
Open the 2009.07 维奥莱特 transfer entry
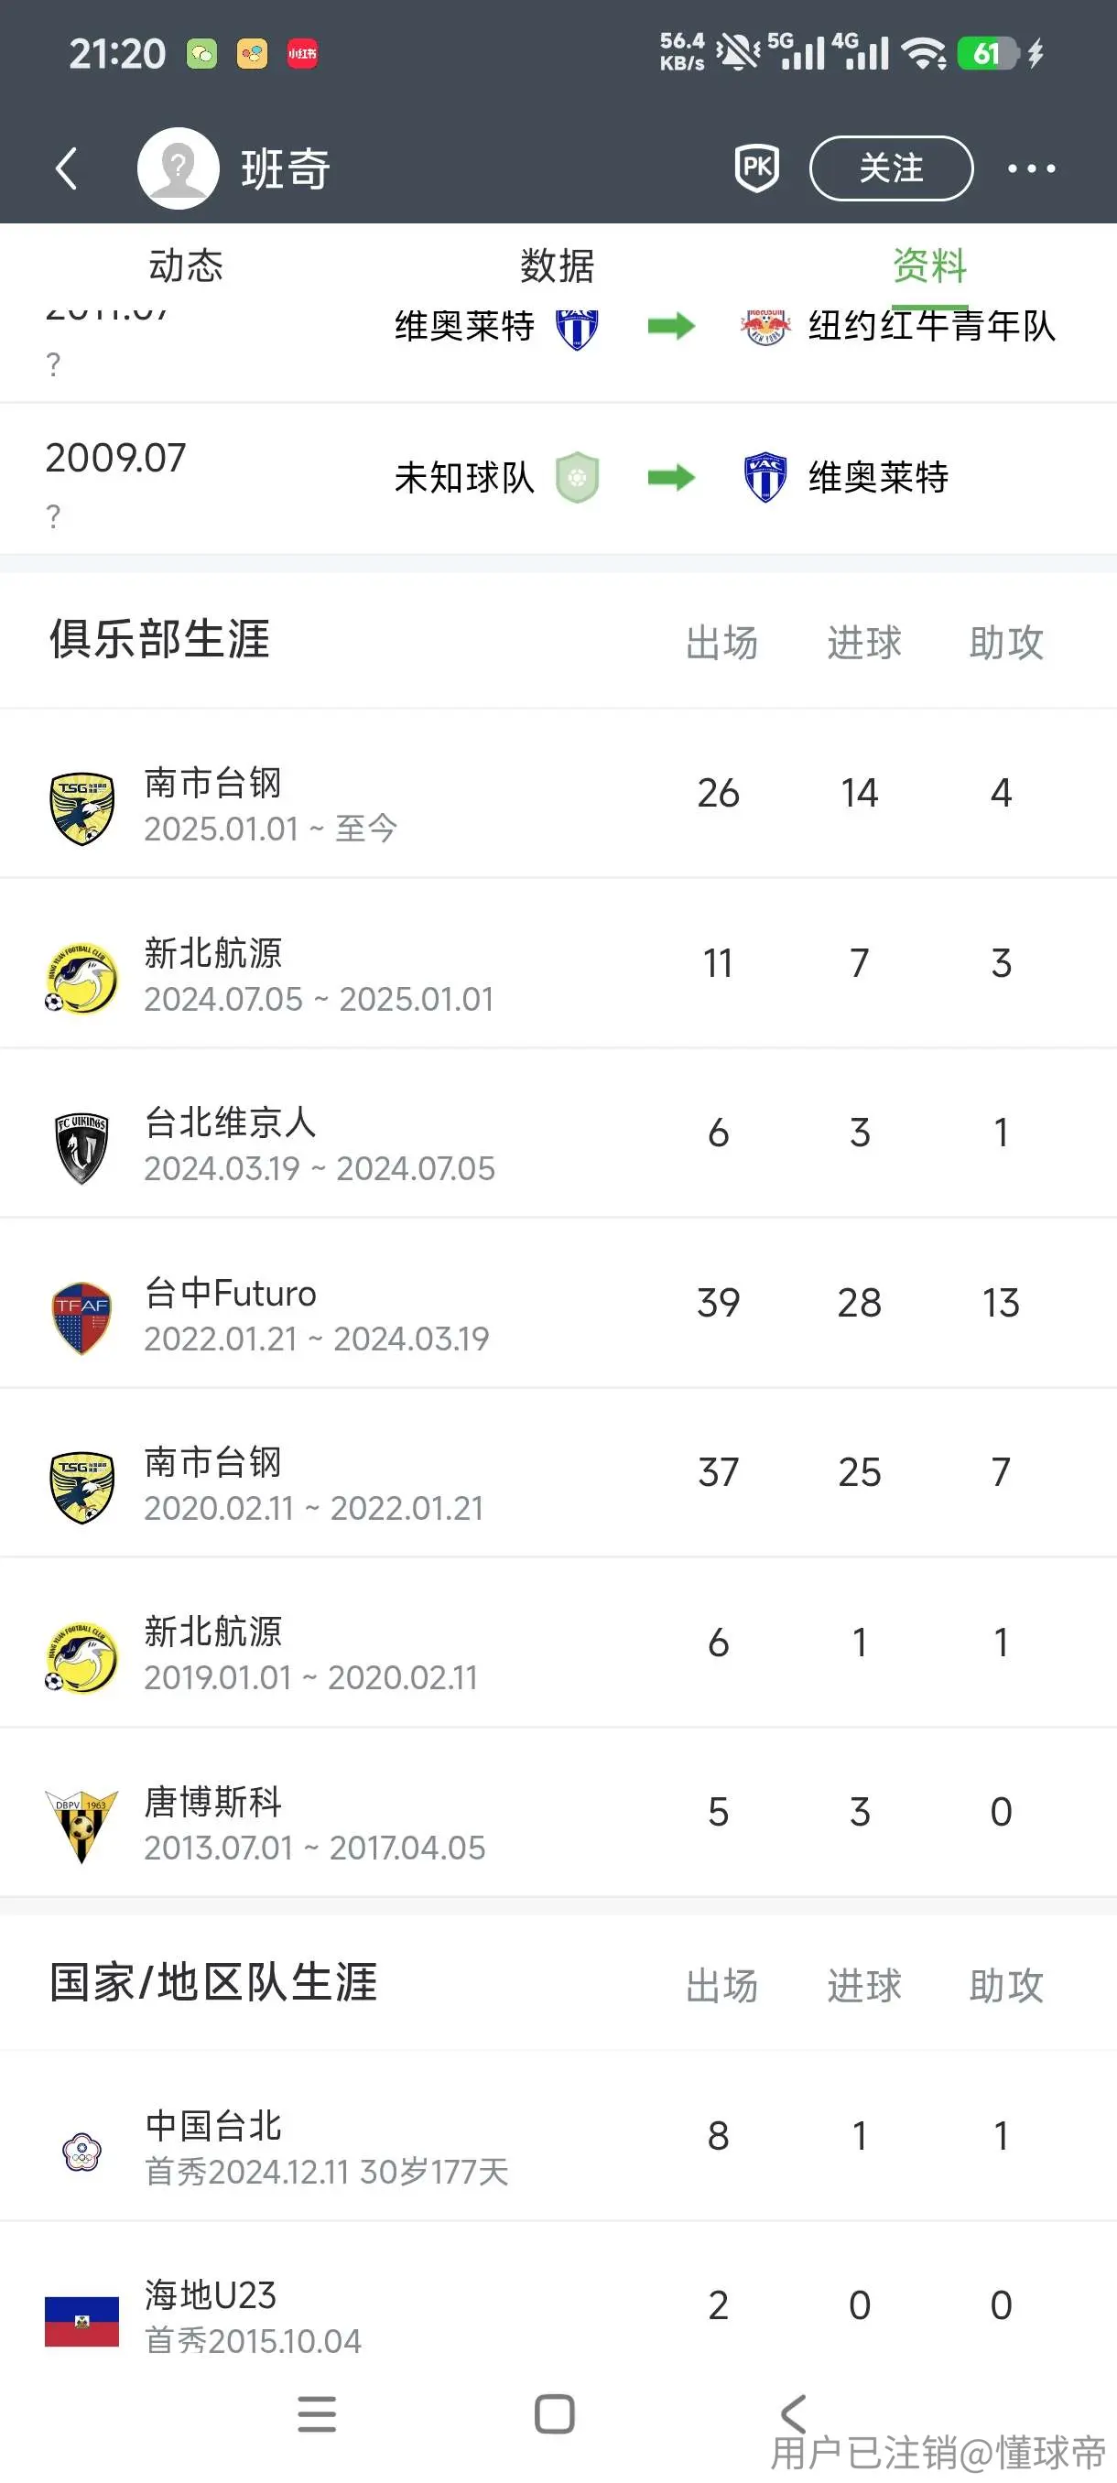pyautogui.click(x=558, y=478)
